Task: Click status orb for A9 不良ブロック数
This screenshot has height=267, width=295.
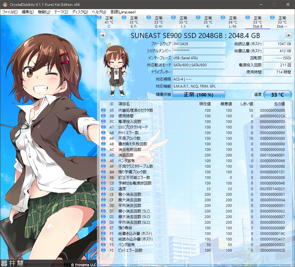Action: click(x=103, y=138)
